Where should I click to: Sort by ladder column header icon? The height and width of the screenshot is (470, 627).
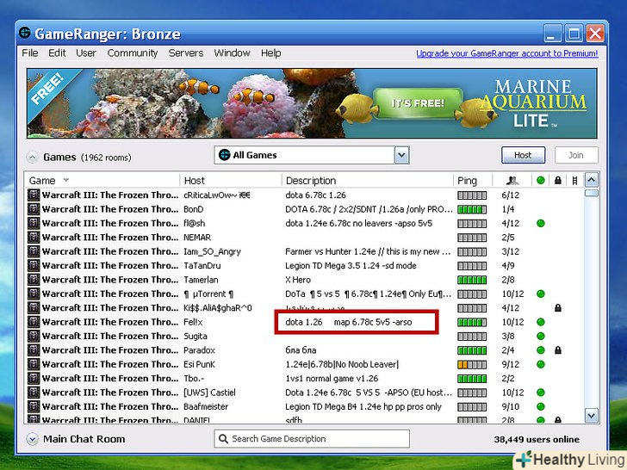tap(574, 180)
